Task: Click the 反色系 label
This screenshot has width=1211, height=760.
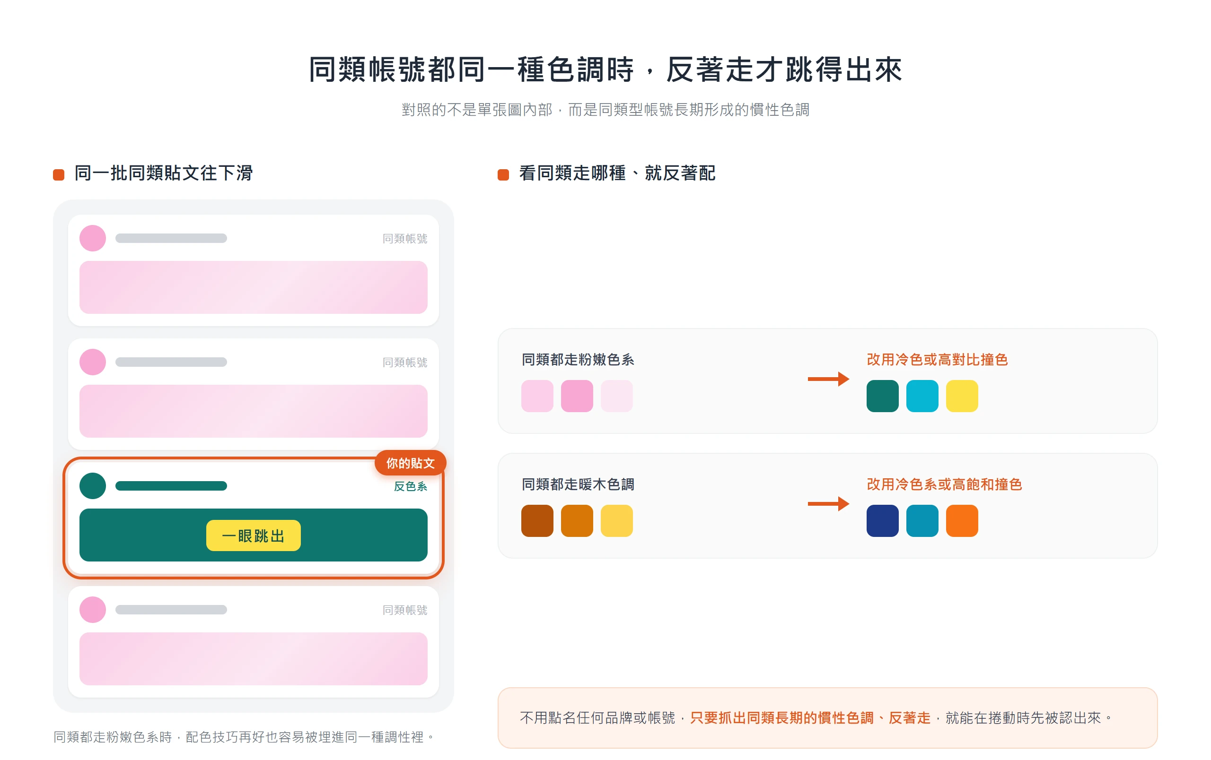Action: pyautogui.click(x=411, y=486)
